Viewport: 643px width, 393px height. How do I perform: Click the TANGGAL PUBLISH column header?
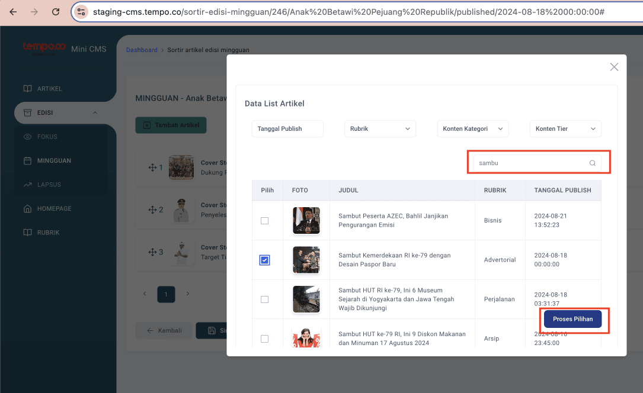click(562, 191)
